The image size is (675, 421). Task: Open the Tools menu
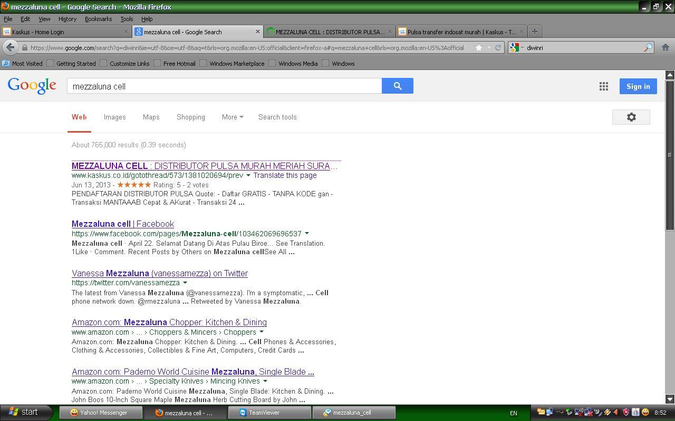tap(127, 19)
